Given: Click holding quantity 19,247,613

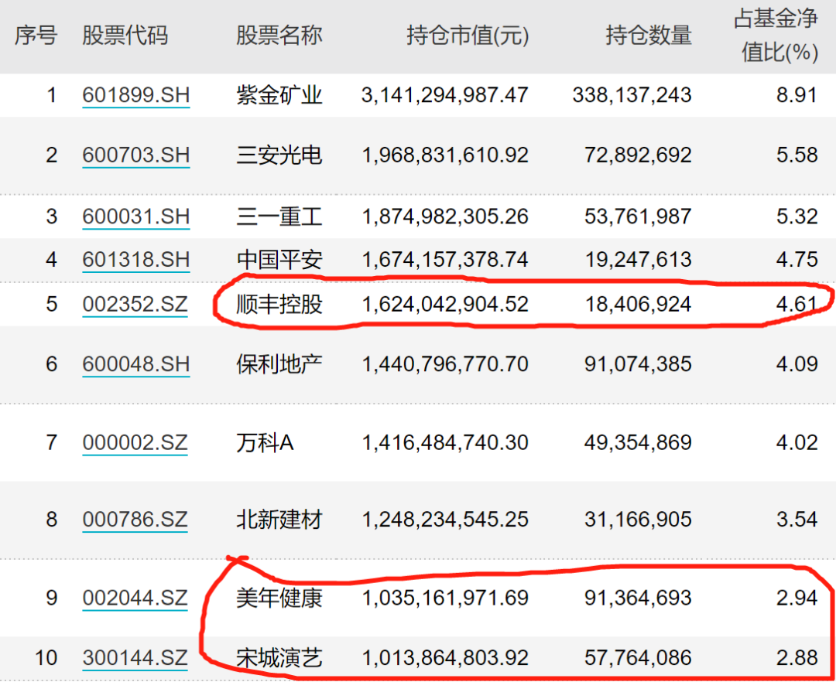Looking at the screenshot, I should pos(638,260).
